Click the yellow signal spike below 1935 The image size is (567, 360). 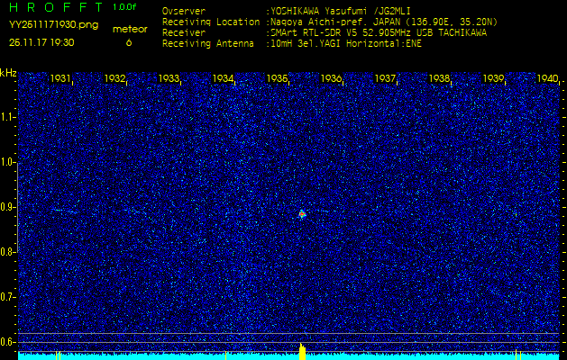click(x=303, y=350)
